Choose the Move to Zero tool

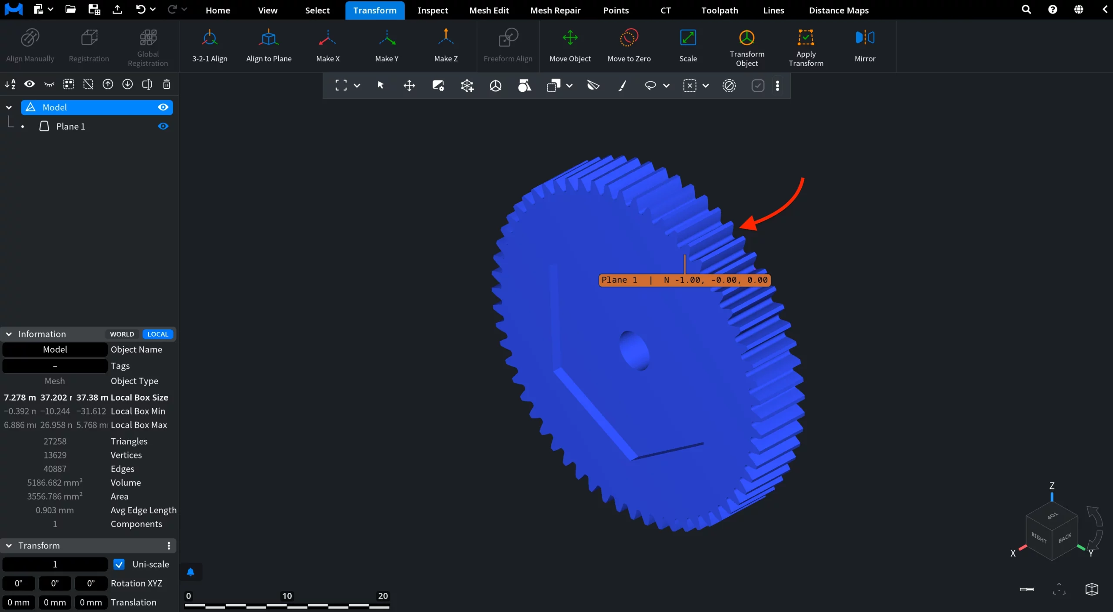pyautogui.click(x=629, y=46)
